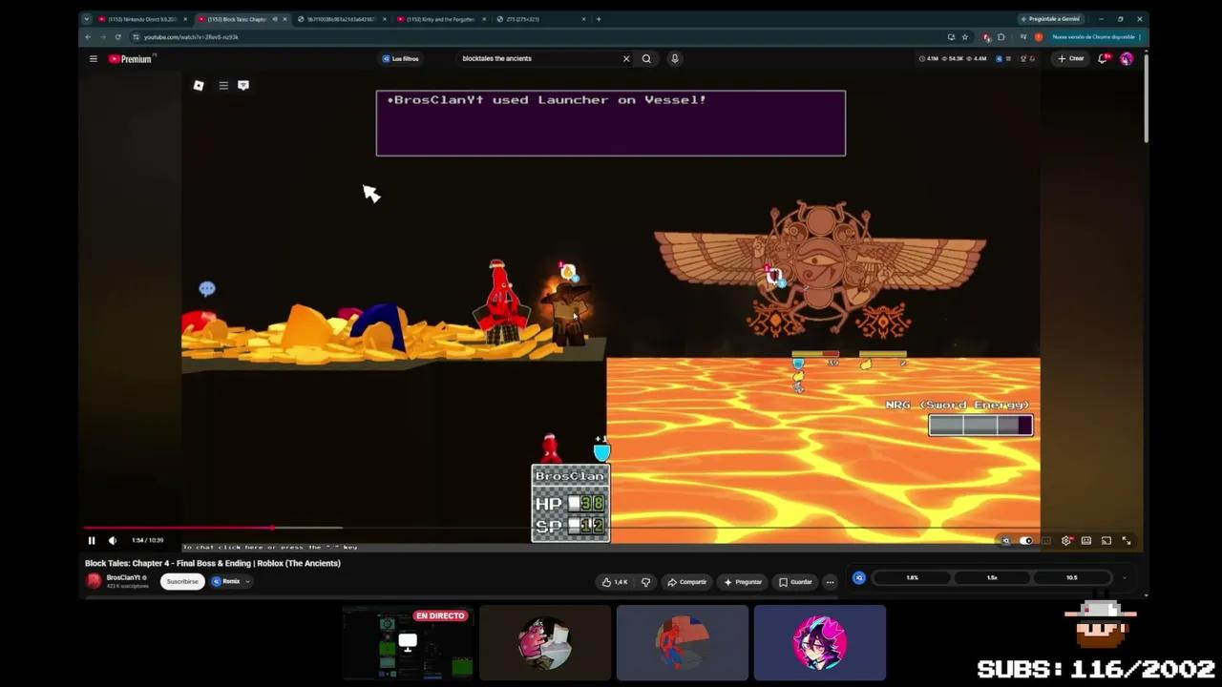Viewport: 1222px width, 687px height.
Task: Click Pregúntale a Gemini button
Action: point(1050,19)
